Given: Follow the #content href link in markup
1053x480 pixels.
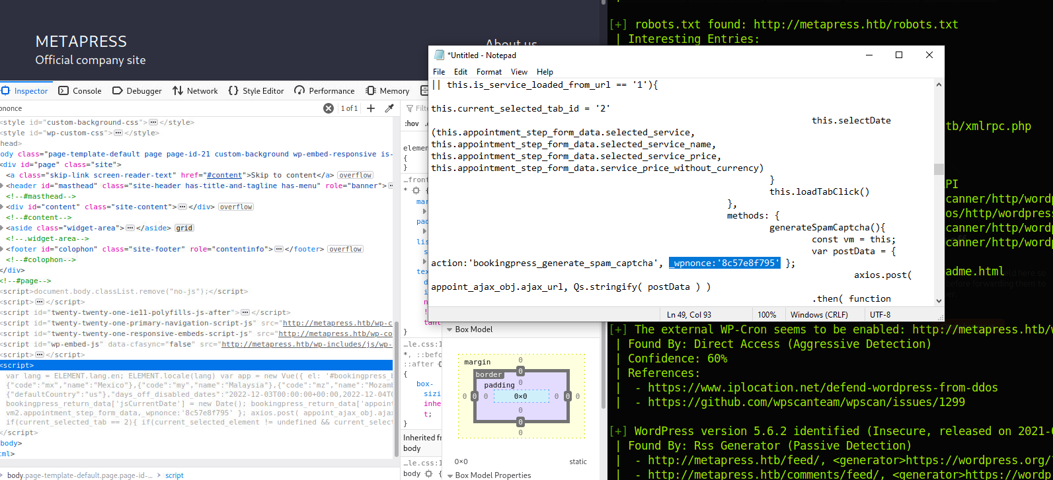Looking at the screenshot, I should click(x=225, y=175).
